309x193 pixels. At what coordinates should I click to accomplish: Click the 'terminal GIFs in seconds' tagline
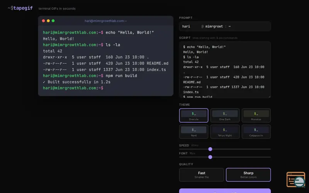pyautogui.click(x=57, y=8)
